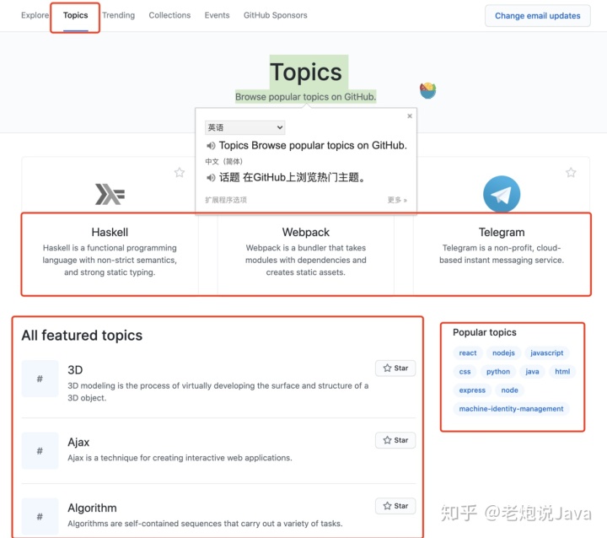This screenshot has height=538, width=607.
Task: Open the Haskell topic title
Action: coord(110,232)
